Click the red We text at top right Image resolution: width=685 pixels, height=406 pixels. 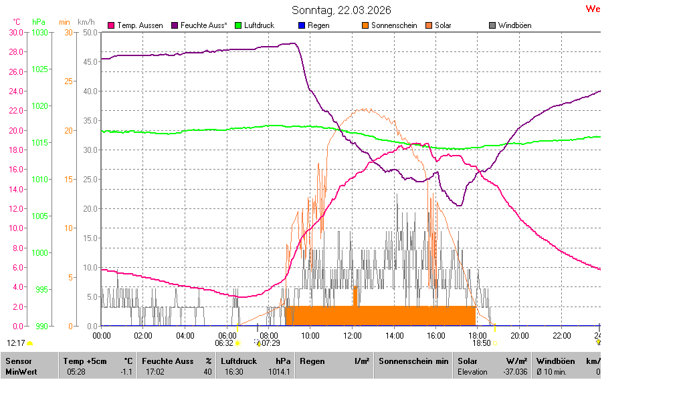(x=593, y=9)
